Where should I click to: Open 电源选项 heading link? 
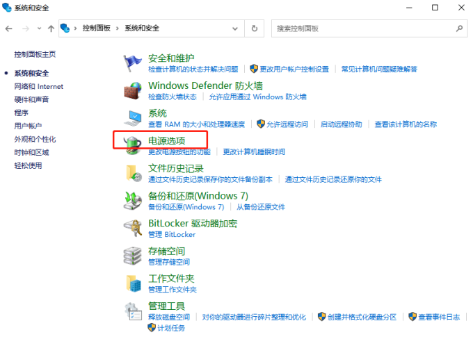tap(166, 141)
